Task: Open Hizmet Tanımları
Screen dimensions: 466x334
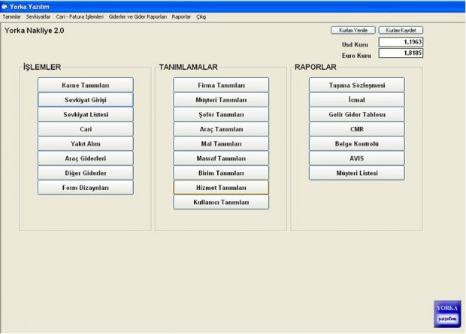Action: [x=221, y=188]
